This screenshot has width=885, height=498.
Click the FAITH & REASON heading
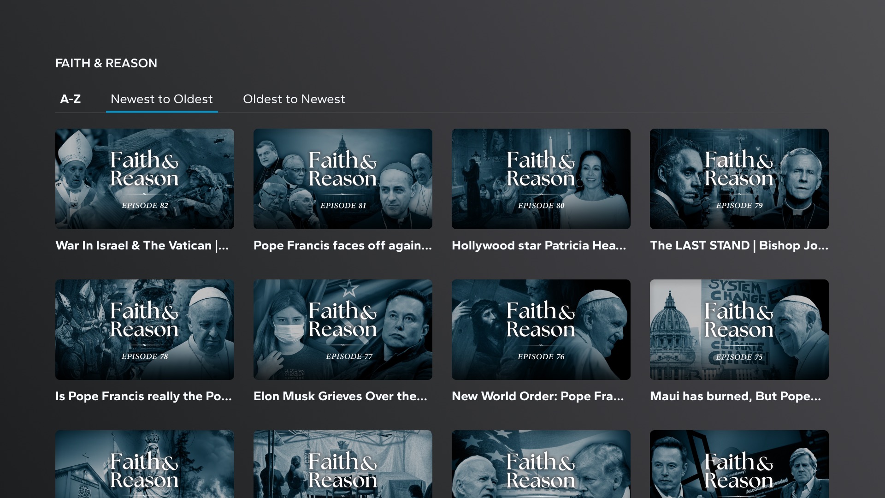pyautogui.click(x=106, y=63)
